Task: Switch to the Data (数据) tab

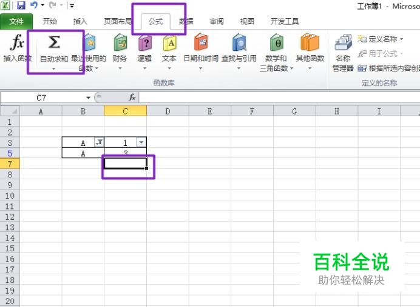Action: pyautogui.click(x=186, y=21)
